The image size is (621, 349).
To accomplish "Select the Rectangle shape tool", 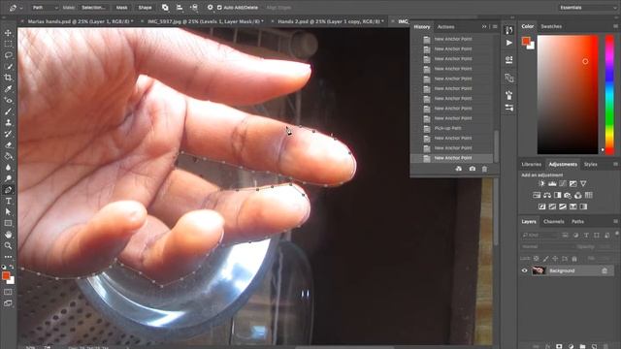I will point(8,223).
